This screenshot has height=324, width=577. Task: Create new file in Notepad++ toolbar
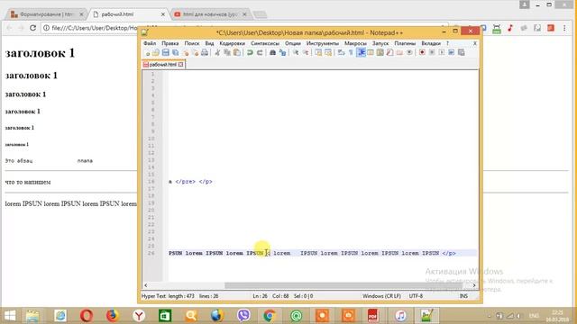click(148, 52)
